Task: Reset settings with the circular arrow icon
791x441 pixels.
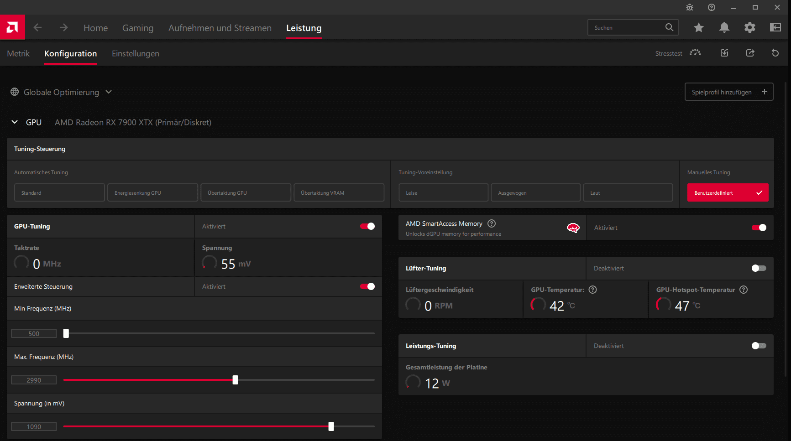Action: click(775, 53)
